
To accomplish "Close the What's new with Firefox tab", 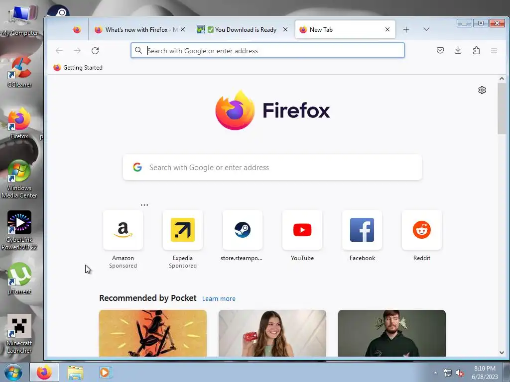I will coord(183,29).
